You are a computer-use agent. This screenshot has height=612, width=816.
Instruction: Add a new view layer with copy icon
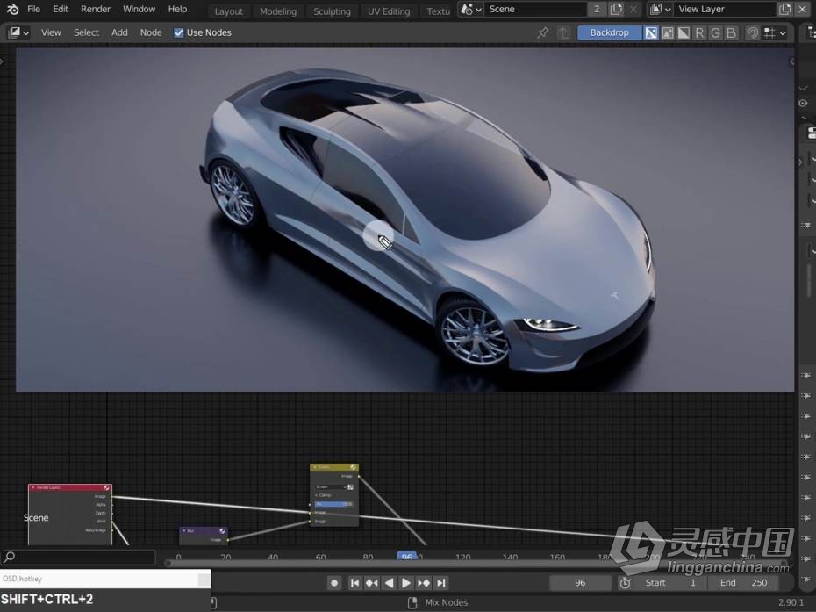[x=784, y=9]
